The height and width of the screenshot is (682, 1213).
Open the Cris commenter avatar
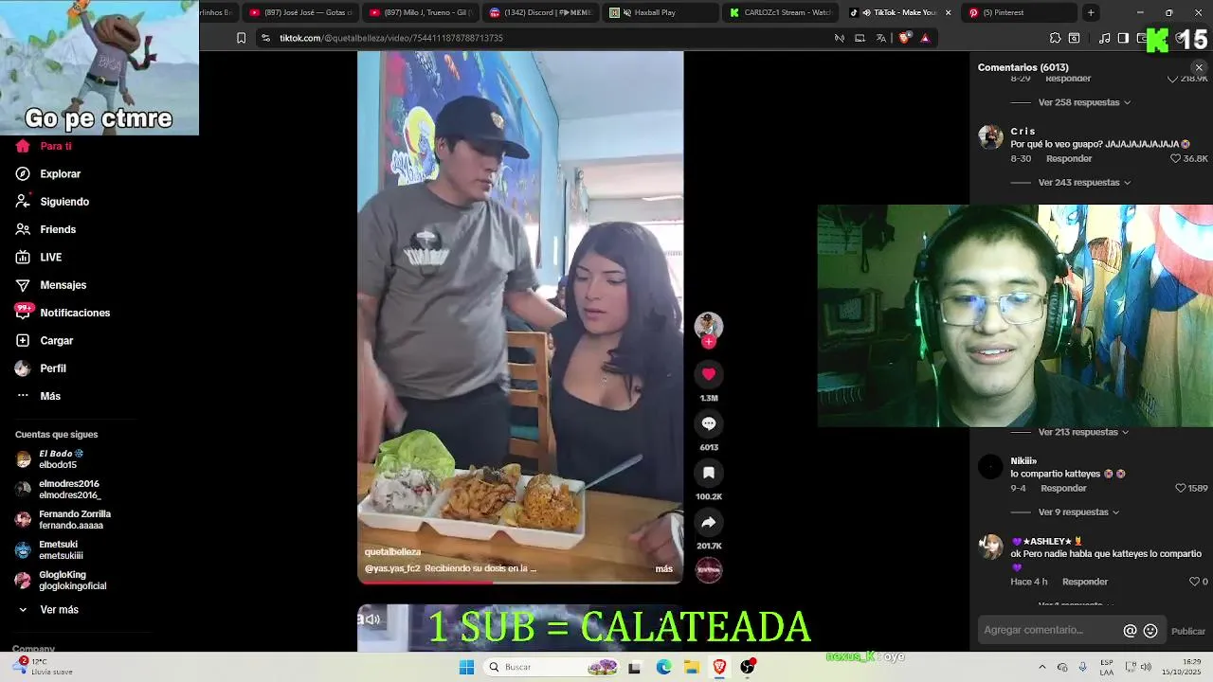tap(990, 136)
